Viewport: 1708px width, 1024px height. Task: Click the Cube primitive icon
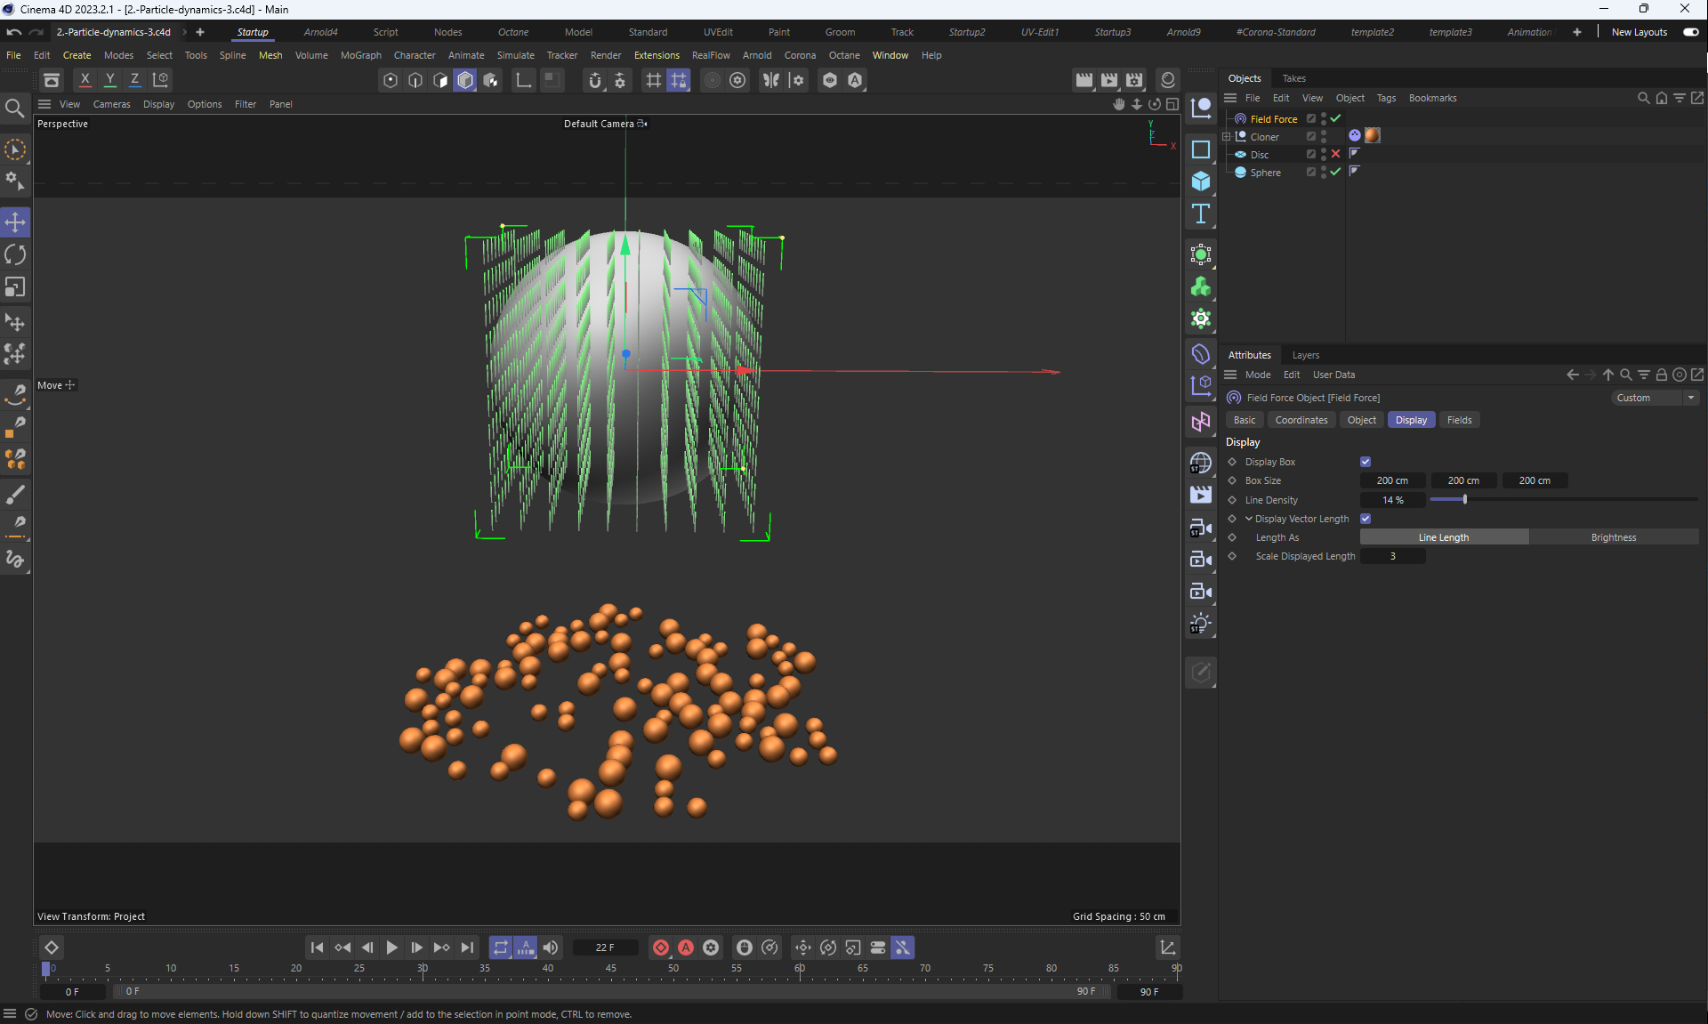tap(1201, 181)
